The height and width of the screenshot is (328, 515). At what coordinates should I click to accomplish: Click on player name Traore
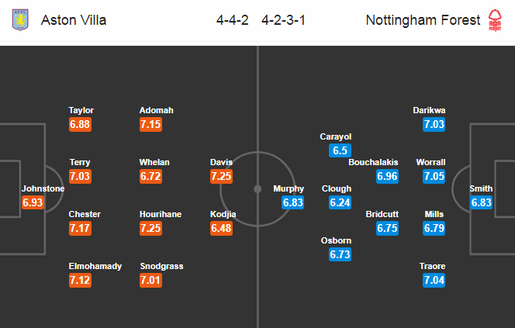[434, 266]
